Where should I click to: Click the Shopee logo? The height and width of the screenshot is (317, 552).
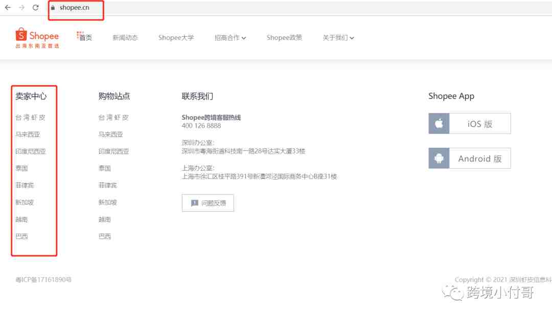[x=37, y=38]
